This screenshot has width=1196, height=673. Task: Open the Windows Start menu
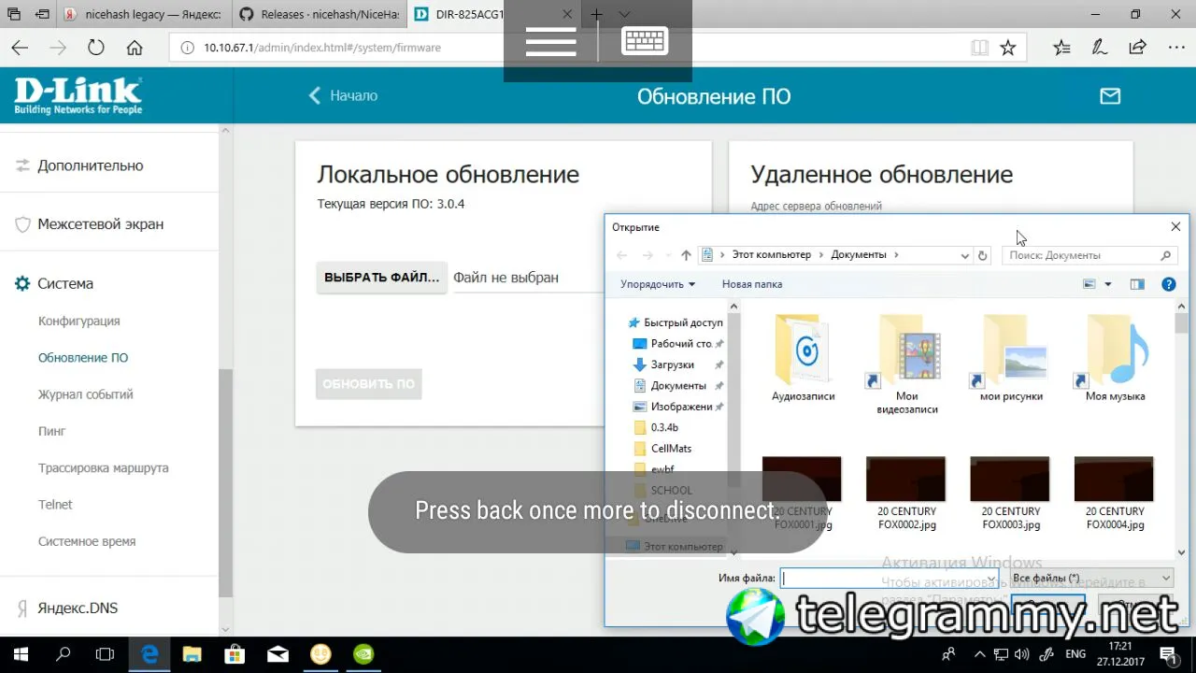[21, 654]
